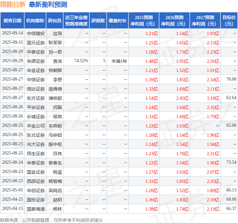Click institution name 东方证券
Screen dimensions: 238x223
point(36,98)
